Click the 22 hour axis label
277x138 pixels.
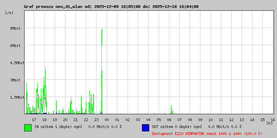click(86, 120)
